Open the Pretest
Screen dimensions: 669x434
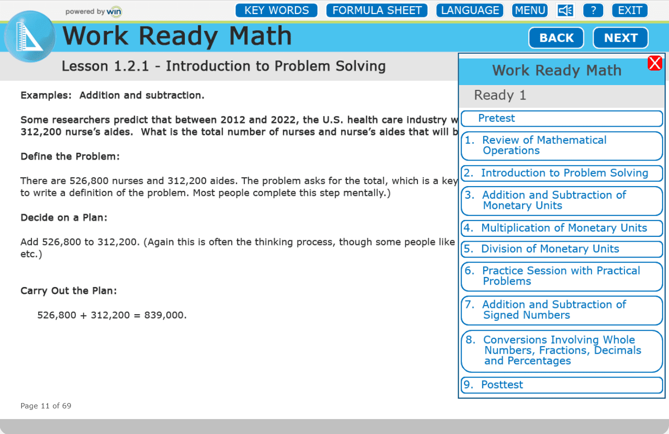pos(562,118)
